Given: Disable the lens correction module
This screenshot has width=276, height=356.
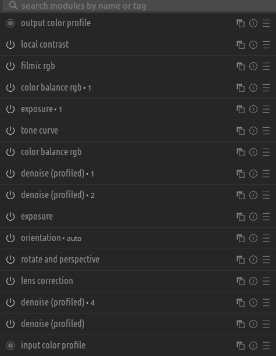Looking at the screenshot, I should click(x=10, y=281).
